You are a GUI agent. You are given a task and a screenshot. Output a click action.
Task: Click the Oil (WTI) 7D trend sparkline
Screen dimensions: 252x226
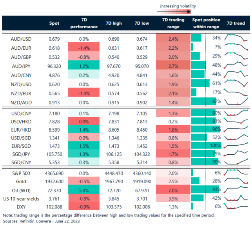click(236, 190)
